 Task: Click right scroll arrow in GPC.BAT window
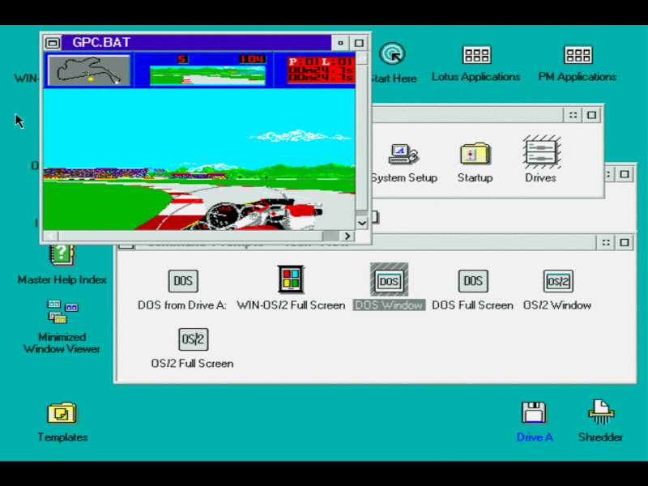click(347, 236)
